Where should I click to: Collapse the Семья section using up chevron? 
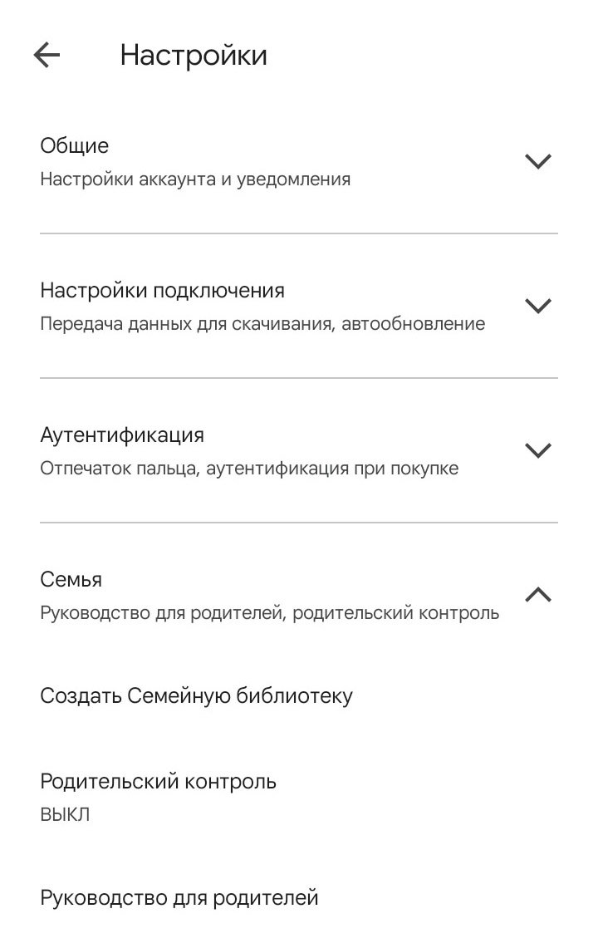pos(538,594)
